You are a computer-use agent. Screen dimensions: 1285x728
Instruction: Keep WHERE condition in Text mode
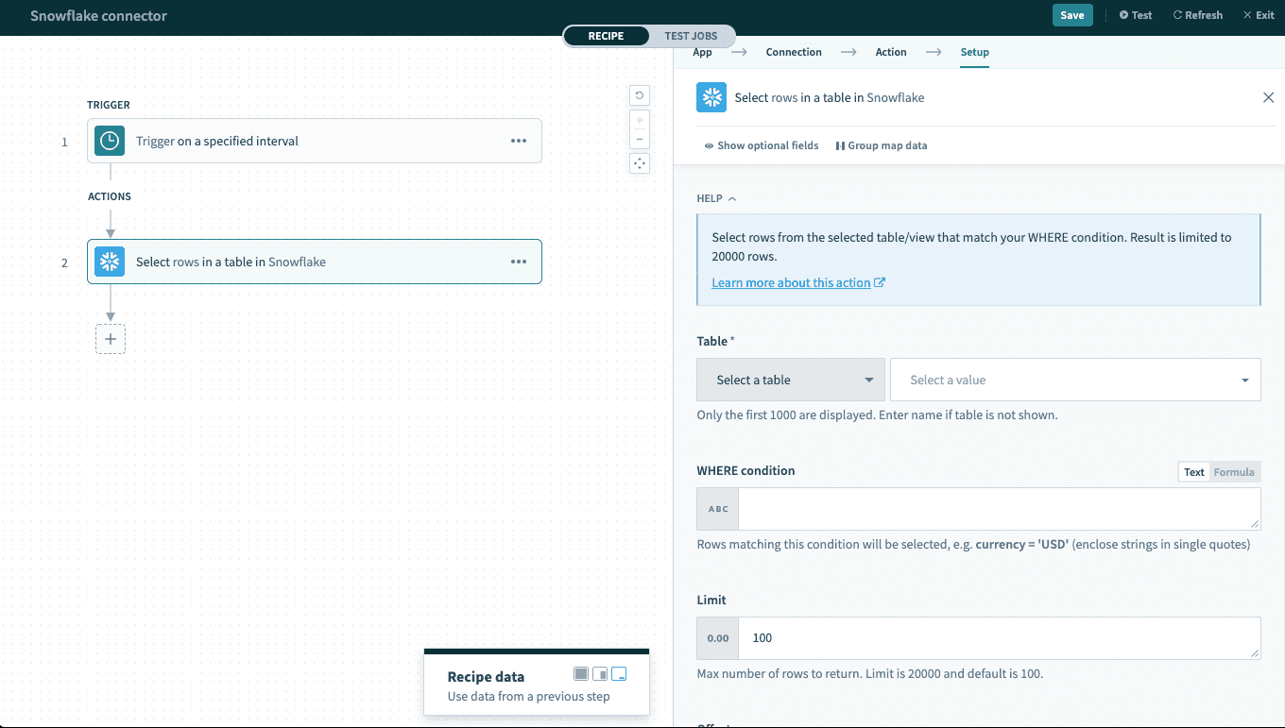pyautogui.click(x=1193, y=471)
